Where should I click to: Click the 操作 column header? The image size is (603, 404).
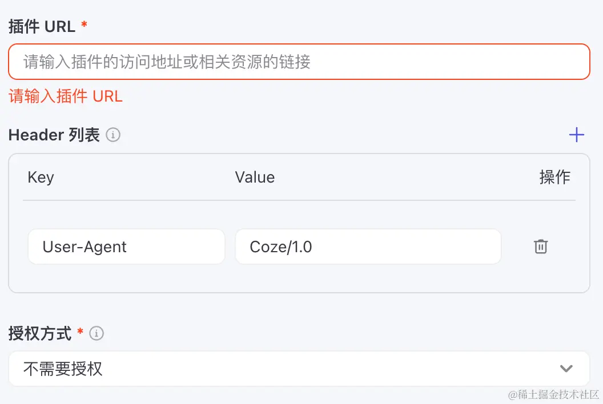[x=554, y=177]
